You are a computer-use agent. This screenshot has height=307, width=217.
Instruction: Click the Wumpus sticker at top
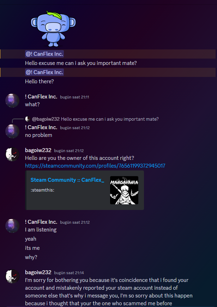tap(53, 29)
